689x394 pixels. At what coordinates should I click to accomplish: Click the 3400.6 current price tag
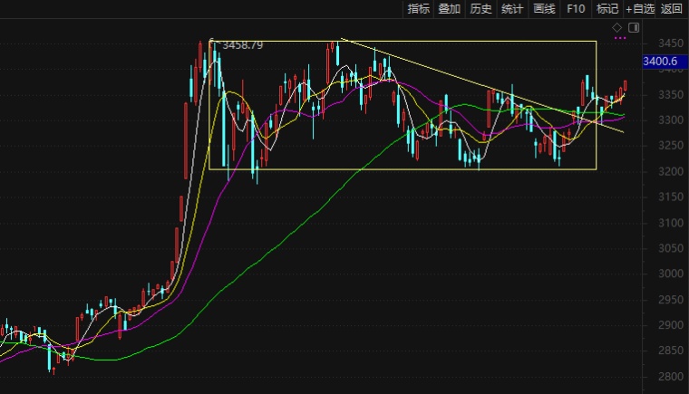(665, 61)
